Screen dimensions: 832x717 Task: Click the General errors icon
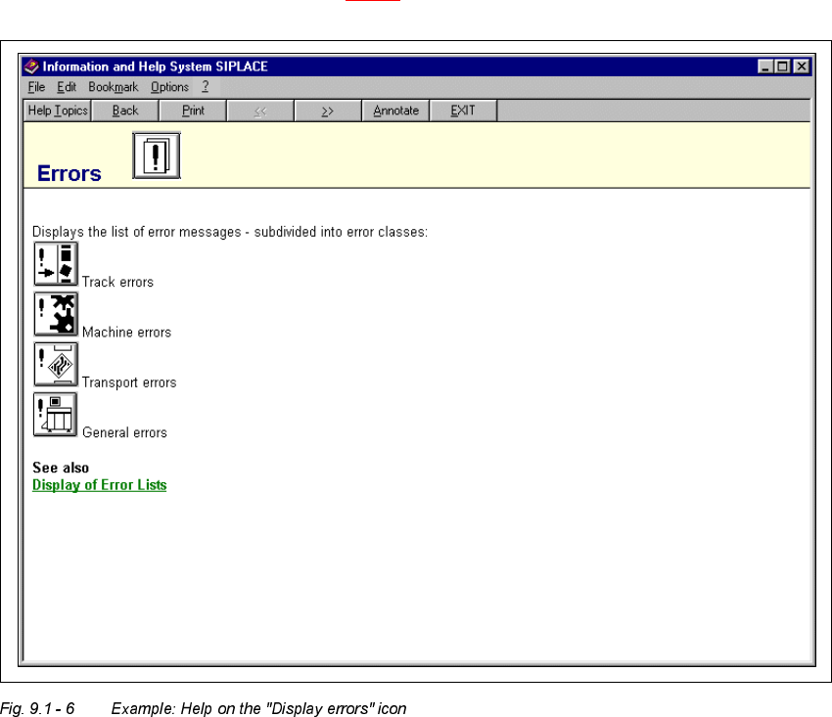pyautogui.click(x=55, y=414)
